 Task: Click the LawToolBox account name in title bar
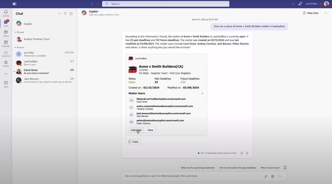(x=312, y=4)
